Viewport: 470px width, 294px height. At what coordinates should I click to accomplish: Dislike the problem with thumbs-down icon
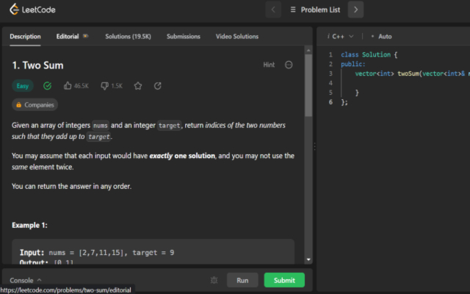tap(104, 86)
